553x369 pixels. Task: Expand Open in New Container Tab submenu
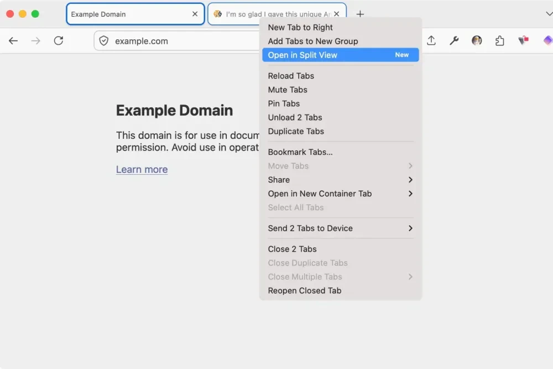click(x=410, y=193)
